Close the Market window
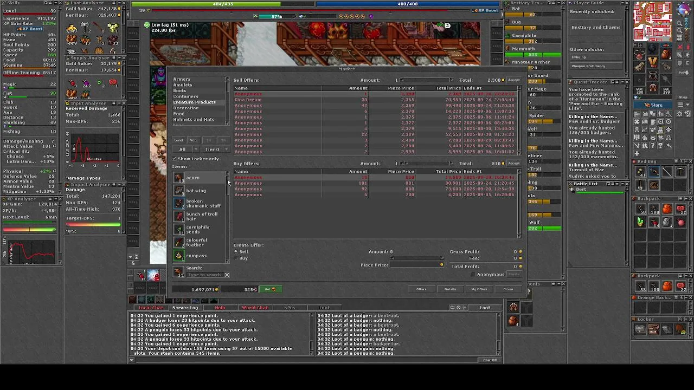The image size is (694, 390). (x=508, y=289)
